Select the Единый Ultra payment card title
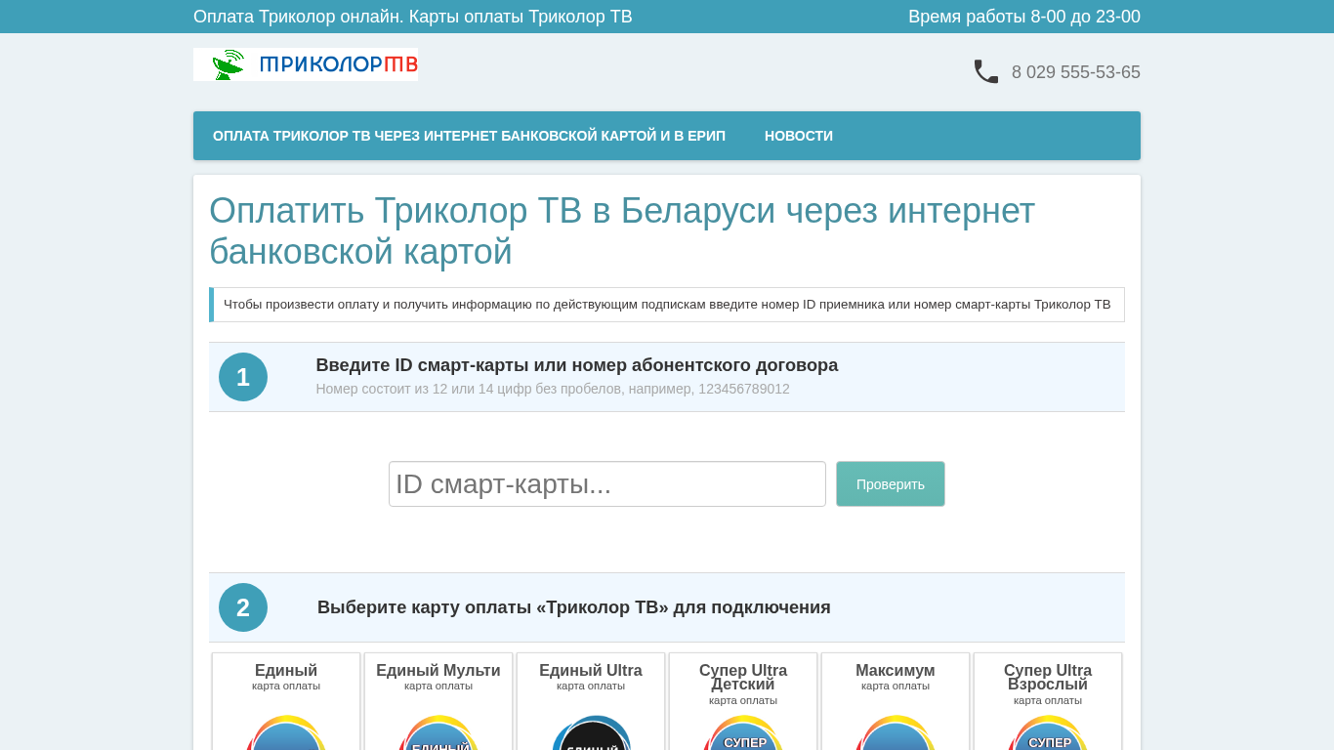The image size is (1334, 750). (x=591, y=671)
